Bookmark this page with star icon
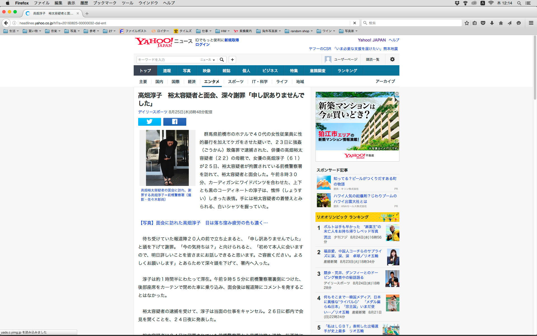Viewport: 537px width, 336px height. (467, 23)
